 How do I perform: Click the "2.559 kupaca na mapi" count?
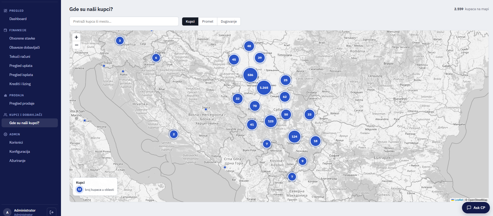click(x=471, y=9)
